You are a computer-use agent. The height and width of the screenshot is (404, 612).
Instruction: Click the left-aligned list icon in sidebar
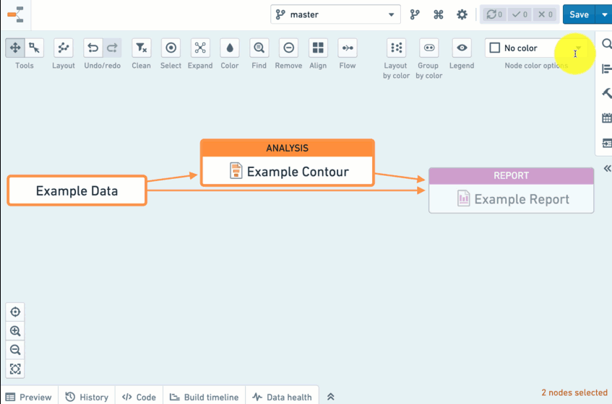point(606,69)
